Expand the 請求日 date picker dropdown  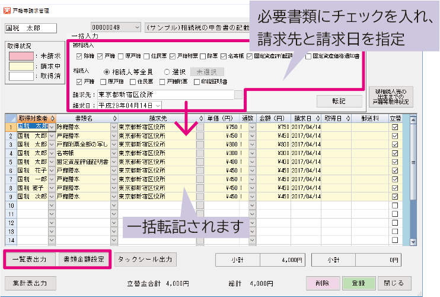[158, 105]
